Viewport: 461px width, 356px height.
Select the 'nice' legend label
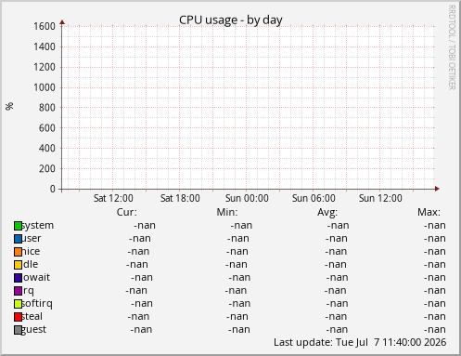31,252
